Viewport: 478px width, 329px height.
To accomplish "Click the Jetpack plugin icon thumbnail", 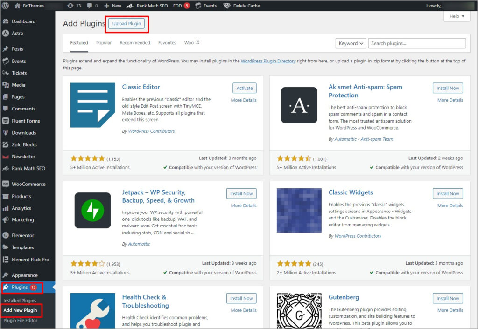I will [93, 210].
